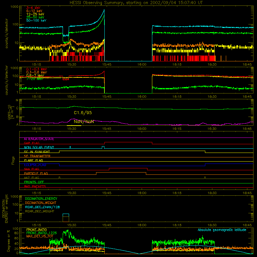Select the 'SC_IN_SUNLIGHT' flag label
This screenshot has width=257, height=257.
(x=37, y=152)
